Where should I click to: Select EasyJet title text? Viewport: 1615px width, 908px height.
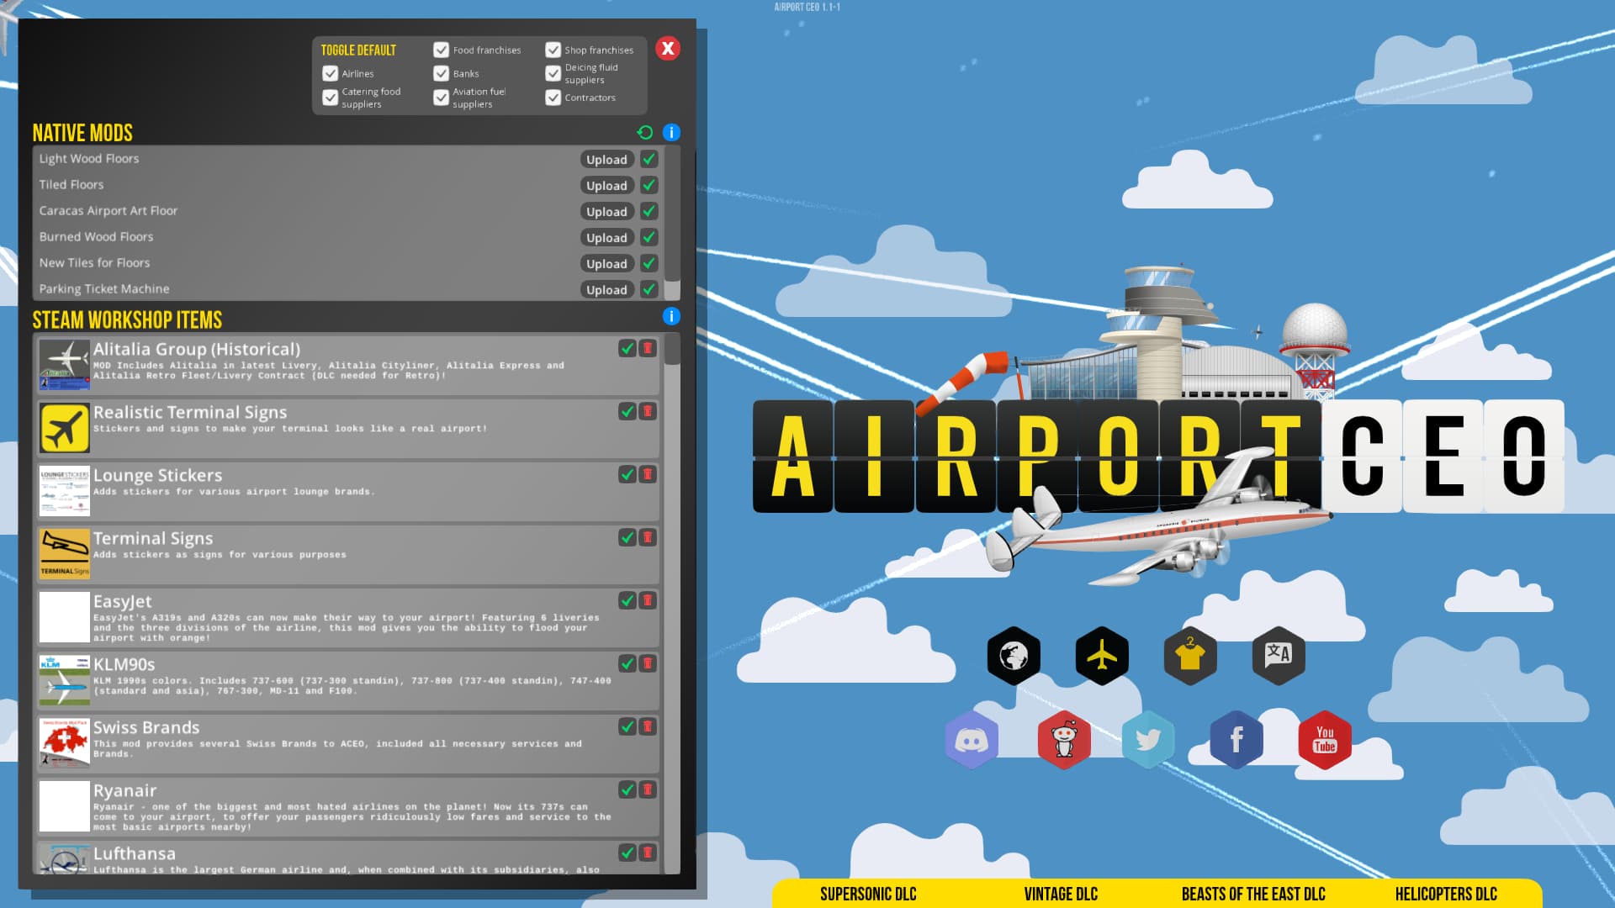[123, 601]
